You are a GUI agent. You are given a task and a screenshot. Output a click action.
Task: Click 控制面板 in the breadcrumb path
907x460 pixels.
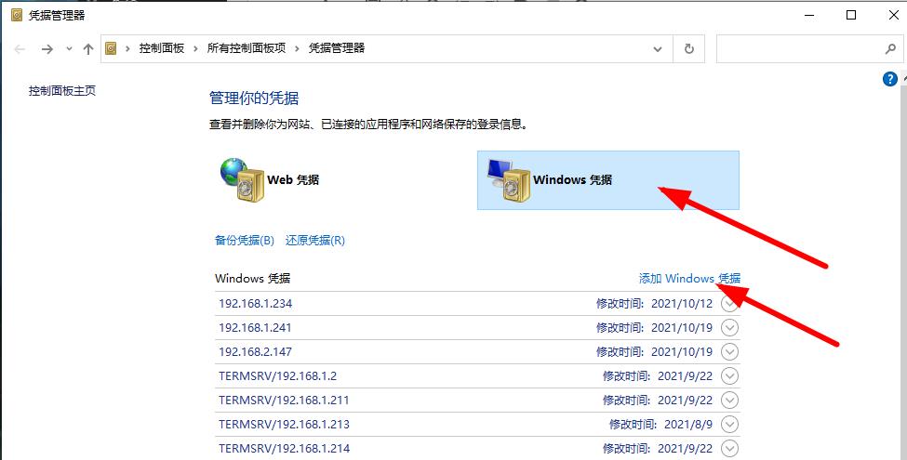pyautogui.click(x=162, y=49)
